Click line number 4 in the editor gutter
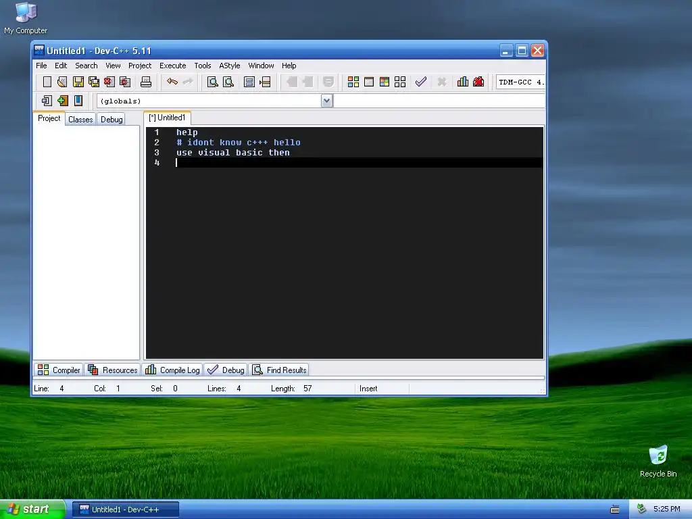Image resolution: width=692 pixels, height=519 pixels. pos(157,163)
